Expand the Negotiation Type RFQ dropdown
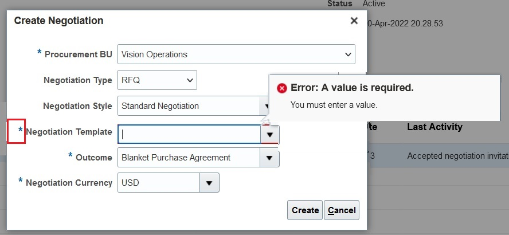The image size is (509, 235). coord(190,80)
